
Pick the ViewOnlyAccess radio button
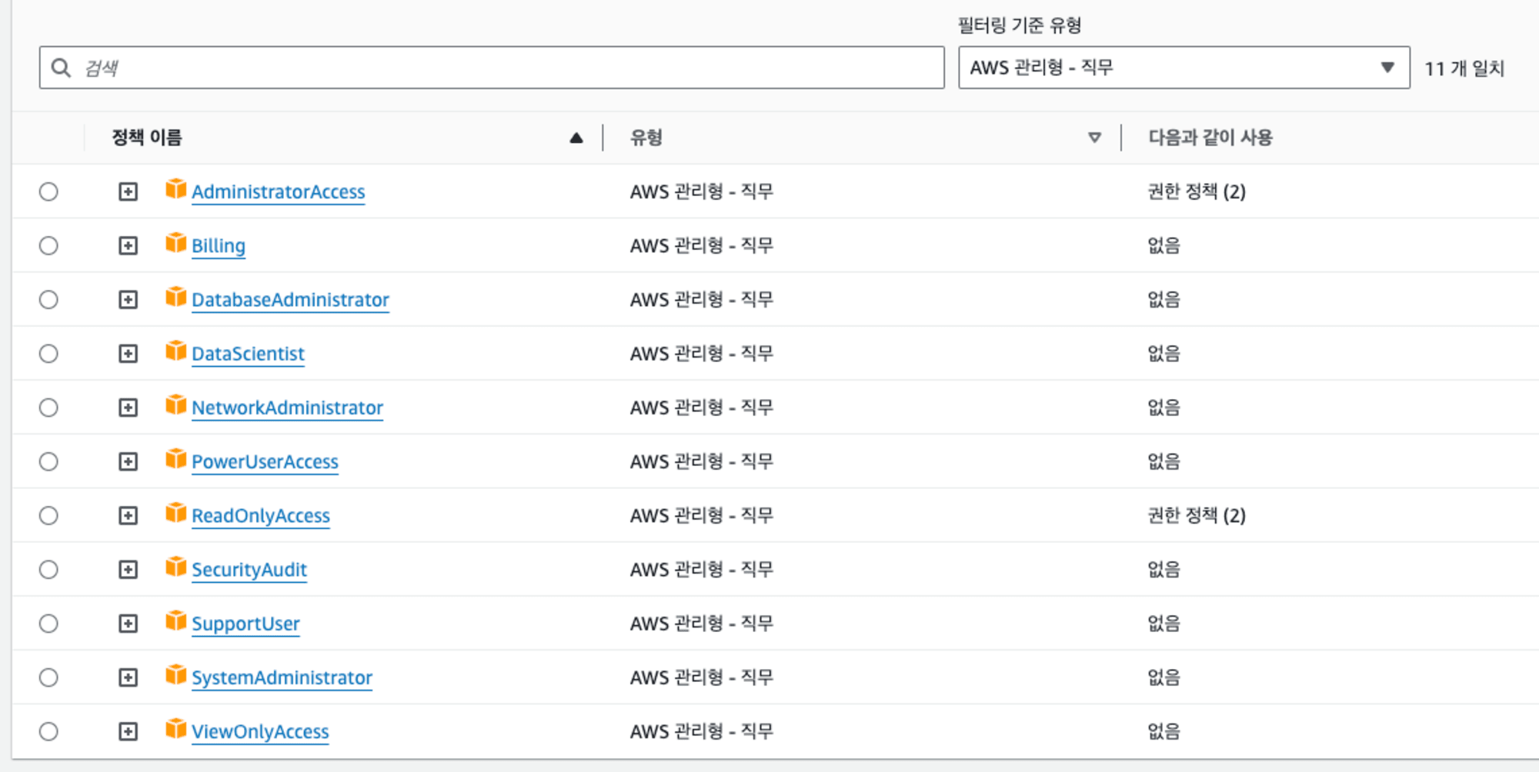pyautogui.click(x=48, y=731)
